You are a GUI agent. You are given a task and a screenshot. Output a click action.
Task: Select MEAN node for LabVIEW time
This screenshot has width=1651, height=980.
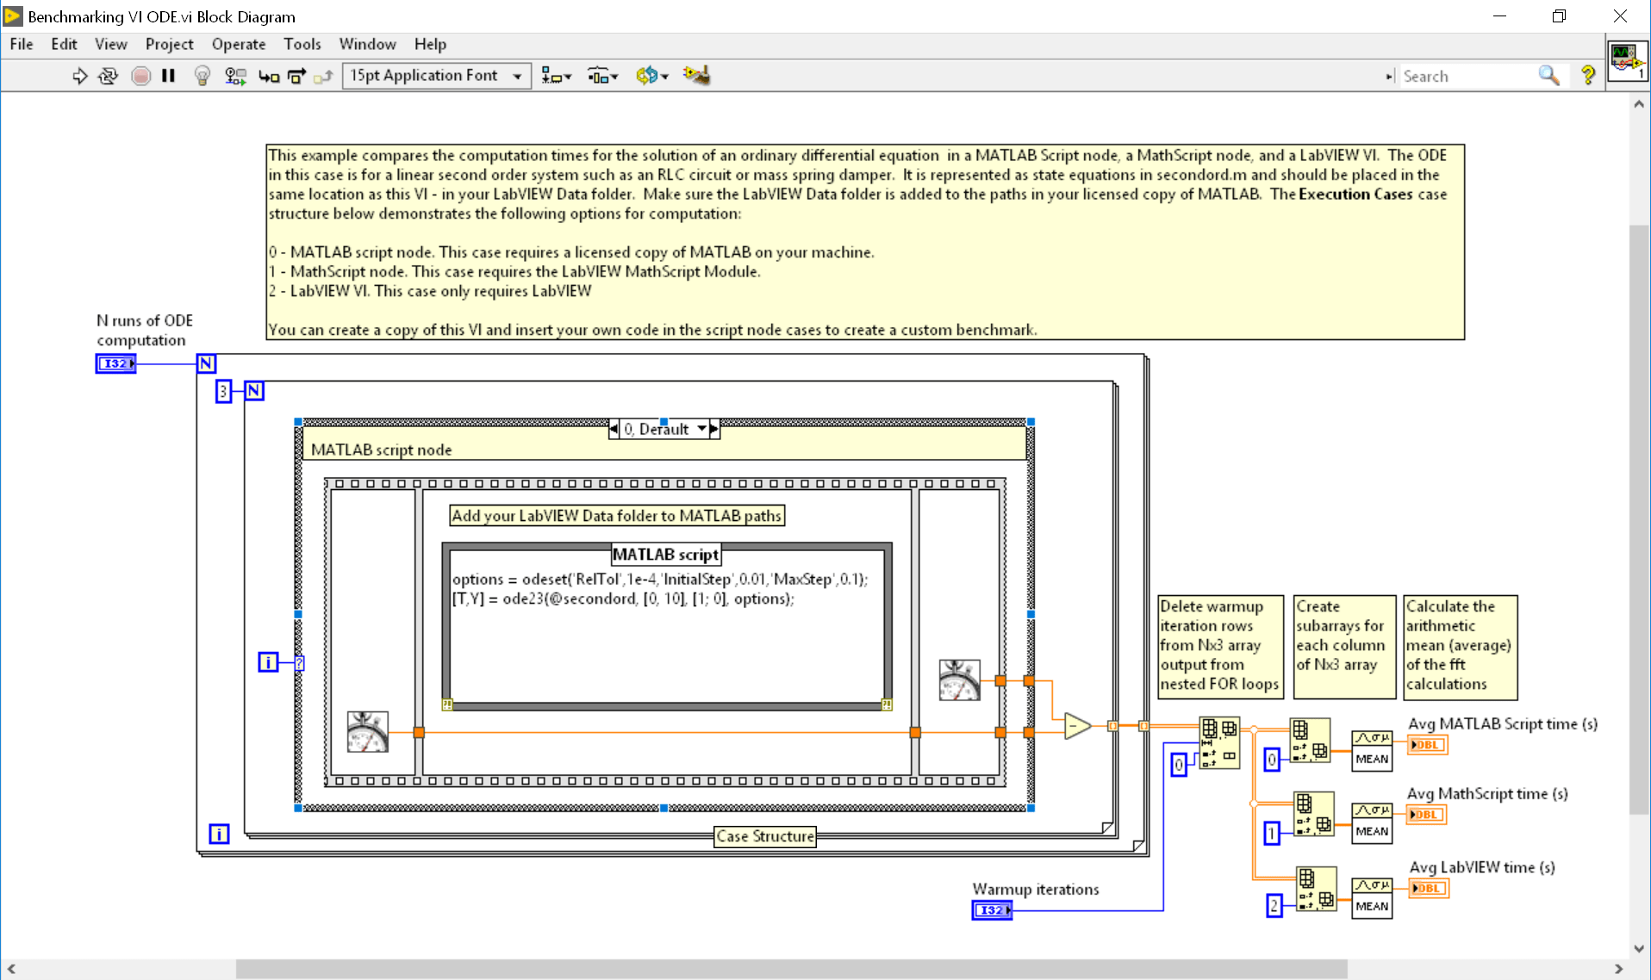pos(1372,897)
